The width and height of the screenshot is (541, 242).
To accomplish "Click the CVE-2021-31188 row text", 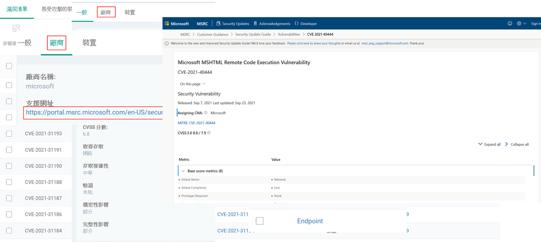I will [43, 182].
